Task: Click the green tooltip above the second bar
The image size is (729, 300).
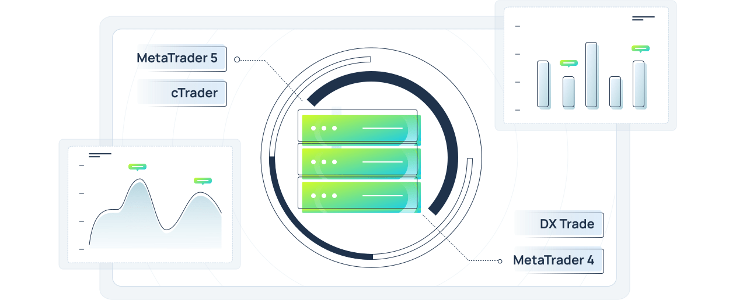Action: click(x=568, y=63)
